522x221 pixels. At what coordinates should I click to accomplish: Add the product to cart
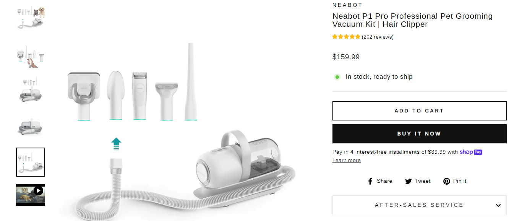click(419, 111)
